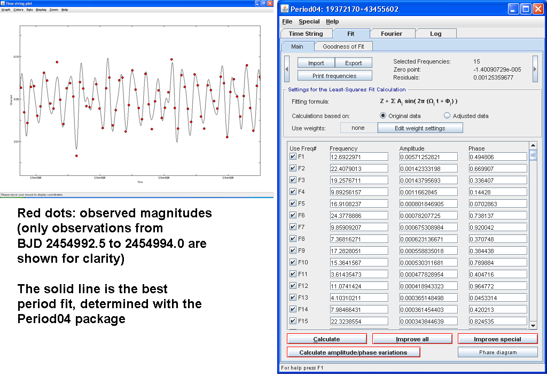Open the Help menu in Period04
This screenshot has width=547, height=384.
click(332, 21)
